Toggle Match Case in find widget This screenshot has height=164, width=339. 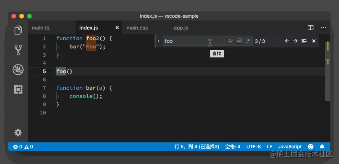231,41
